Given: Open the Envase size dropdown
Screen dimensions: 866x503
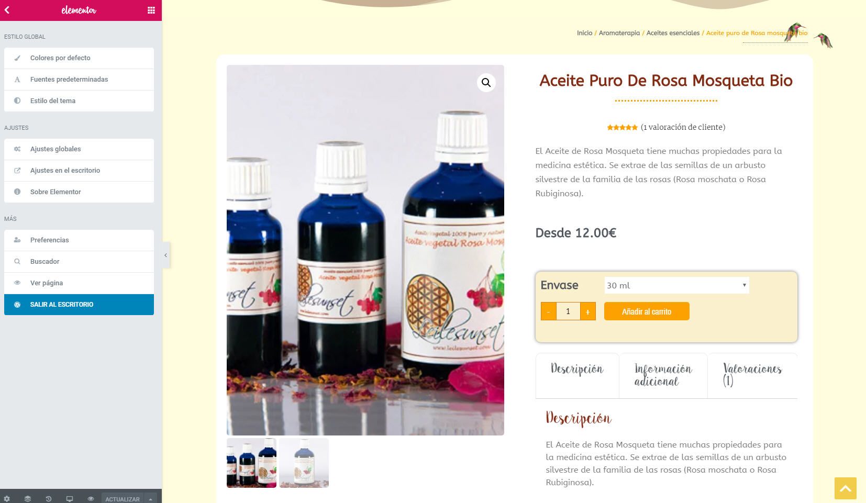Looking at the screenshot, I should point(676,285).
